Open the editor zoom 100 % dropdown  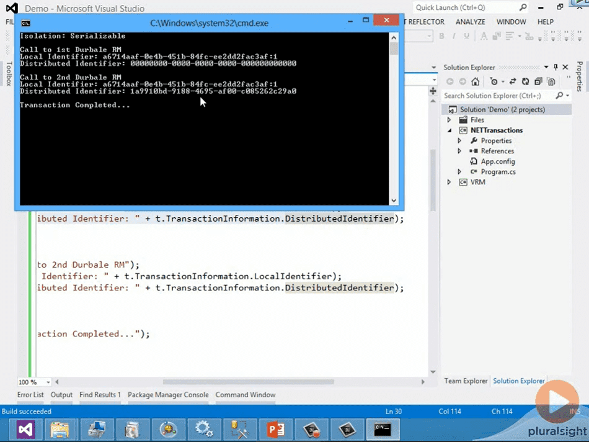(48, 382)
